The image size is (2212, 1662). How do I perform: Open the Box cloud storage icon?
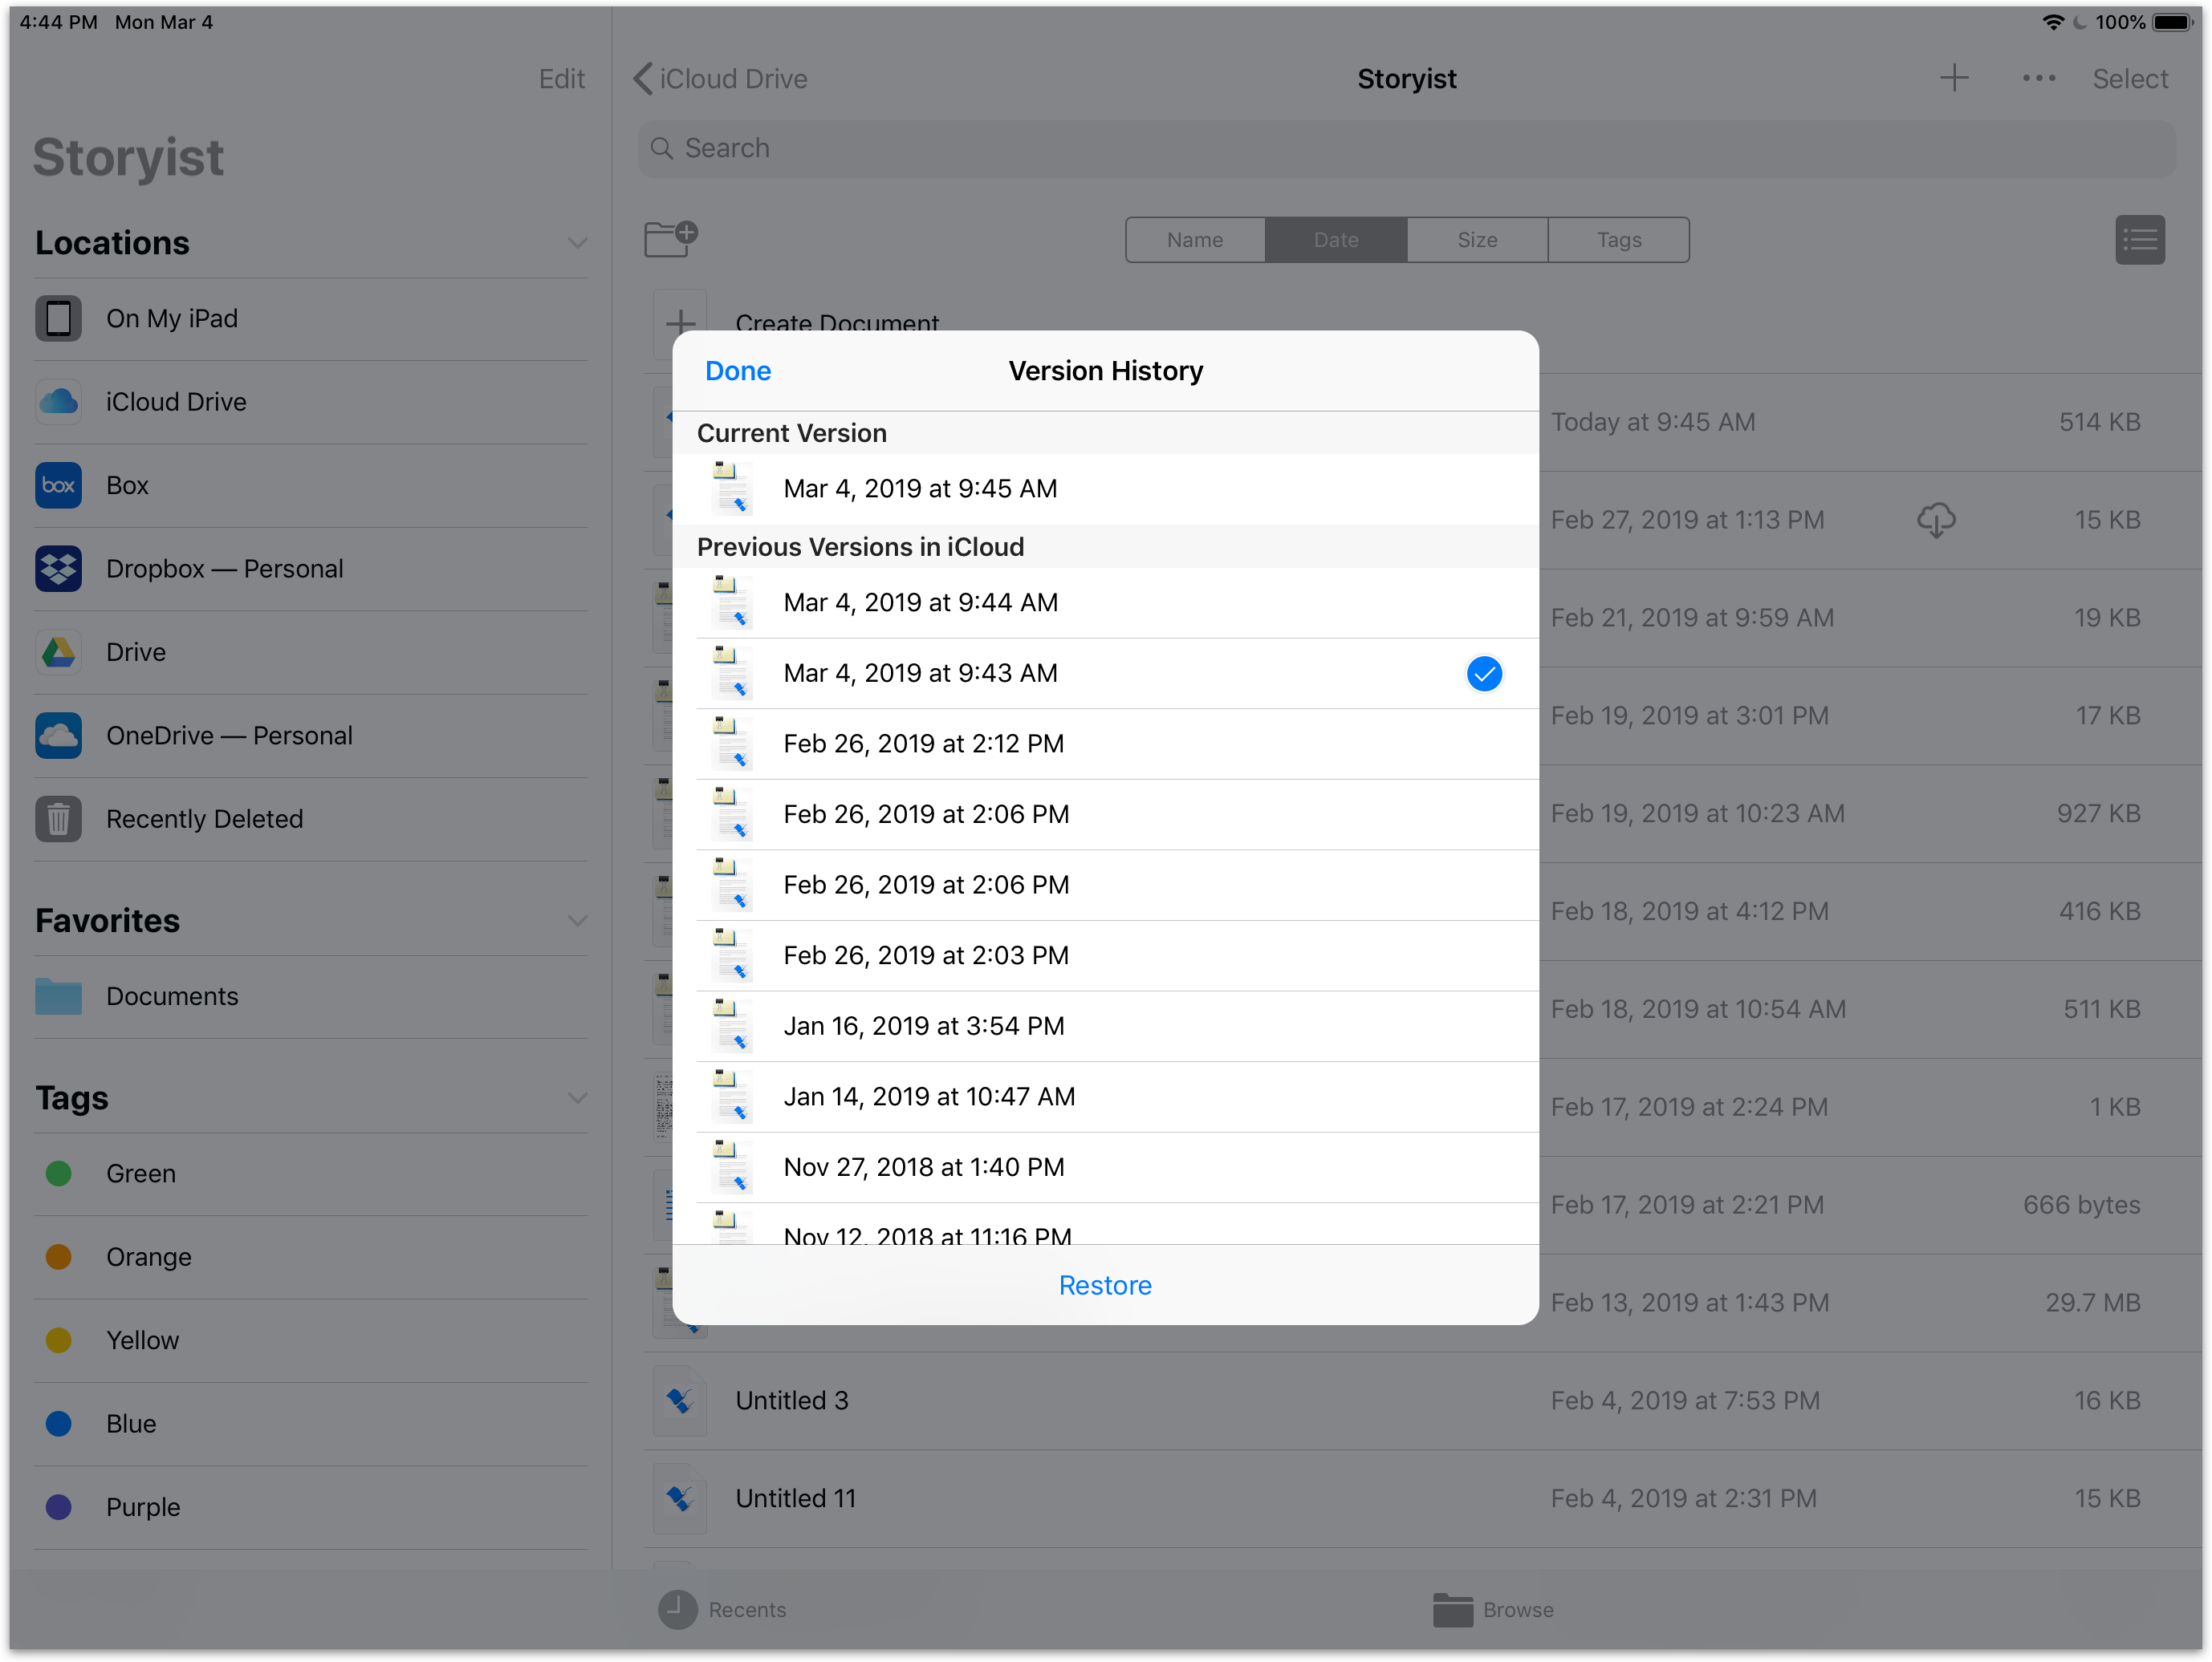pyautogui.click(x=58, y=486)
